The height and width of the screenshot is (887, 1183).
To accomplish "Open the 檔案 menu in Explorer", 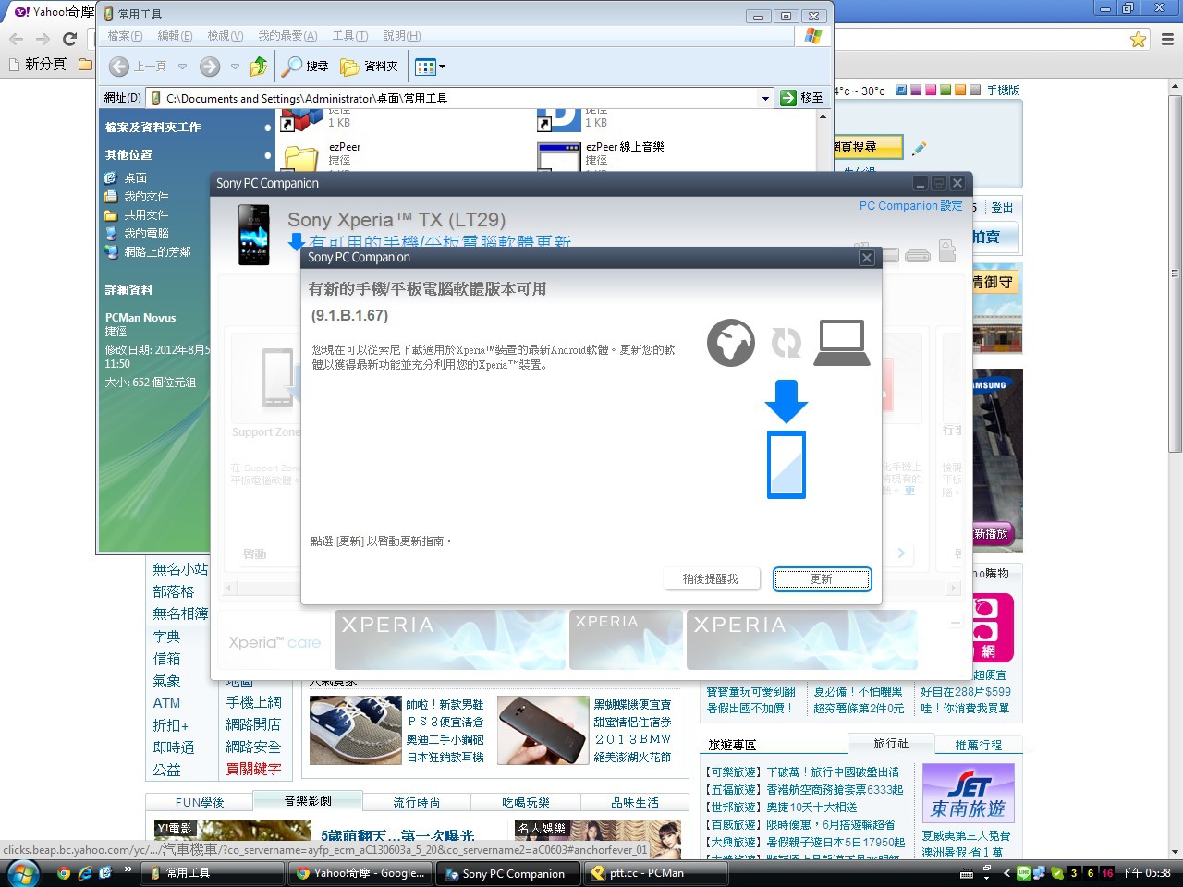I will tap(125, 36).
